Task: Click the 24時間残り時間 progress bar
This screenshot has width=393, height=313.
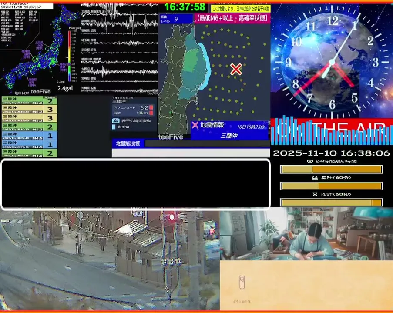Action: point(331,170)
